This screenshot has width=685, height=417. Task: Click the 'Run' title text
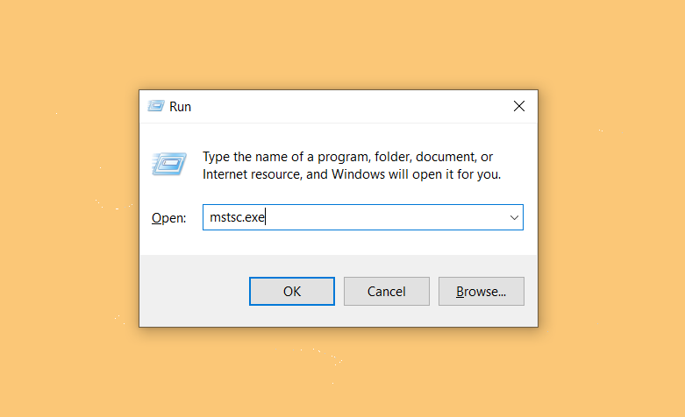pos(180,107)
